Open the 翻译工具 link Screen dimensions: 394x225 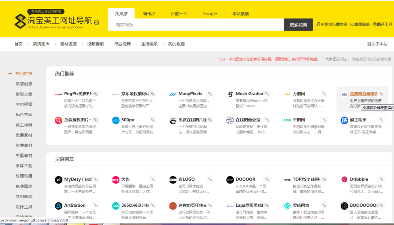click(x=382, y=24)
